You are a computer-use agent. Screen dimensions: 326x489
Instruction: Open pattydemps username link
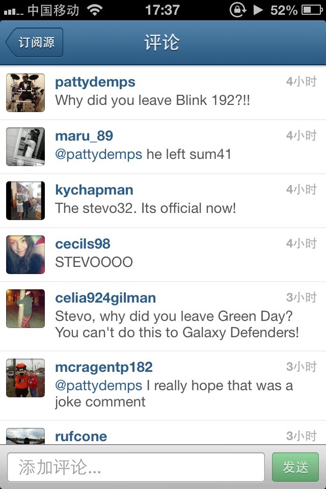click(x=95, y=83)
